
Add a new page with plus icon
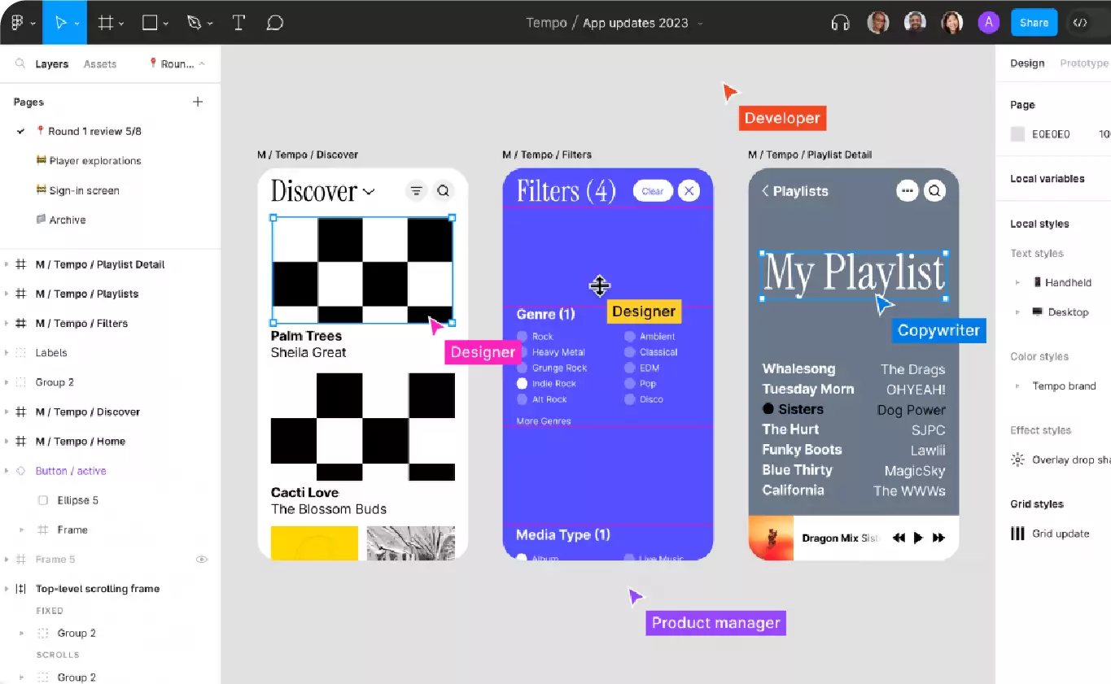[198, 102]
